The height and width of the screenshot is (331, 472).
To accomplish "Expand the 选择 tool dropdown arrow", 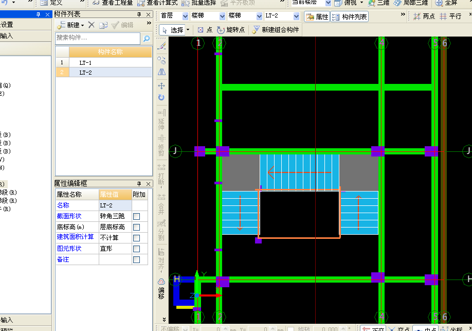I will click(x=188, y=29).
